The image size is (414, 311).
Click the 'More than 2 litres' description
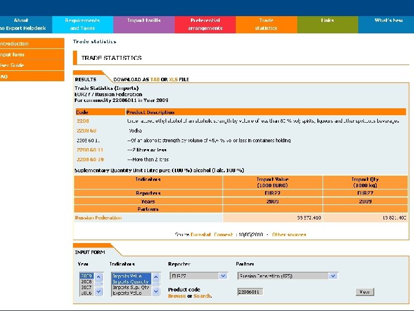pyautogui.click(x=148, y=160)
